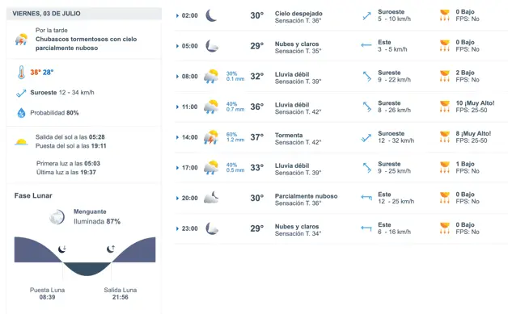
Task: Click the Menguante moon phase icon
Action: (x=57, y=216)
